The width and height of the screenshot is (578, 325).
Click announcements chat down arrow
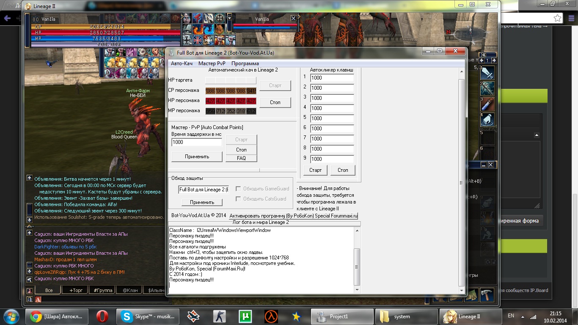(x=29, y=220)
